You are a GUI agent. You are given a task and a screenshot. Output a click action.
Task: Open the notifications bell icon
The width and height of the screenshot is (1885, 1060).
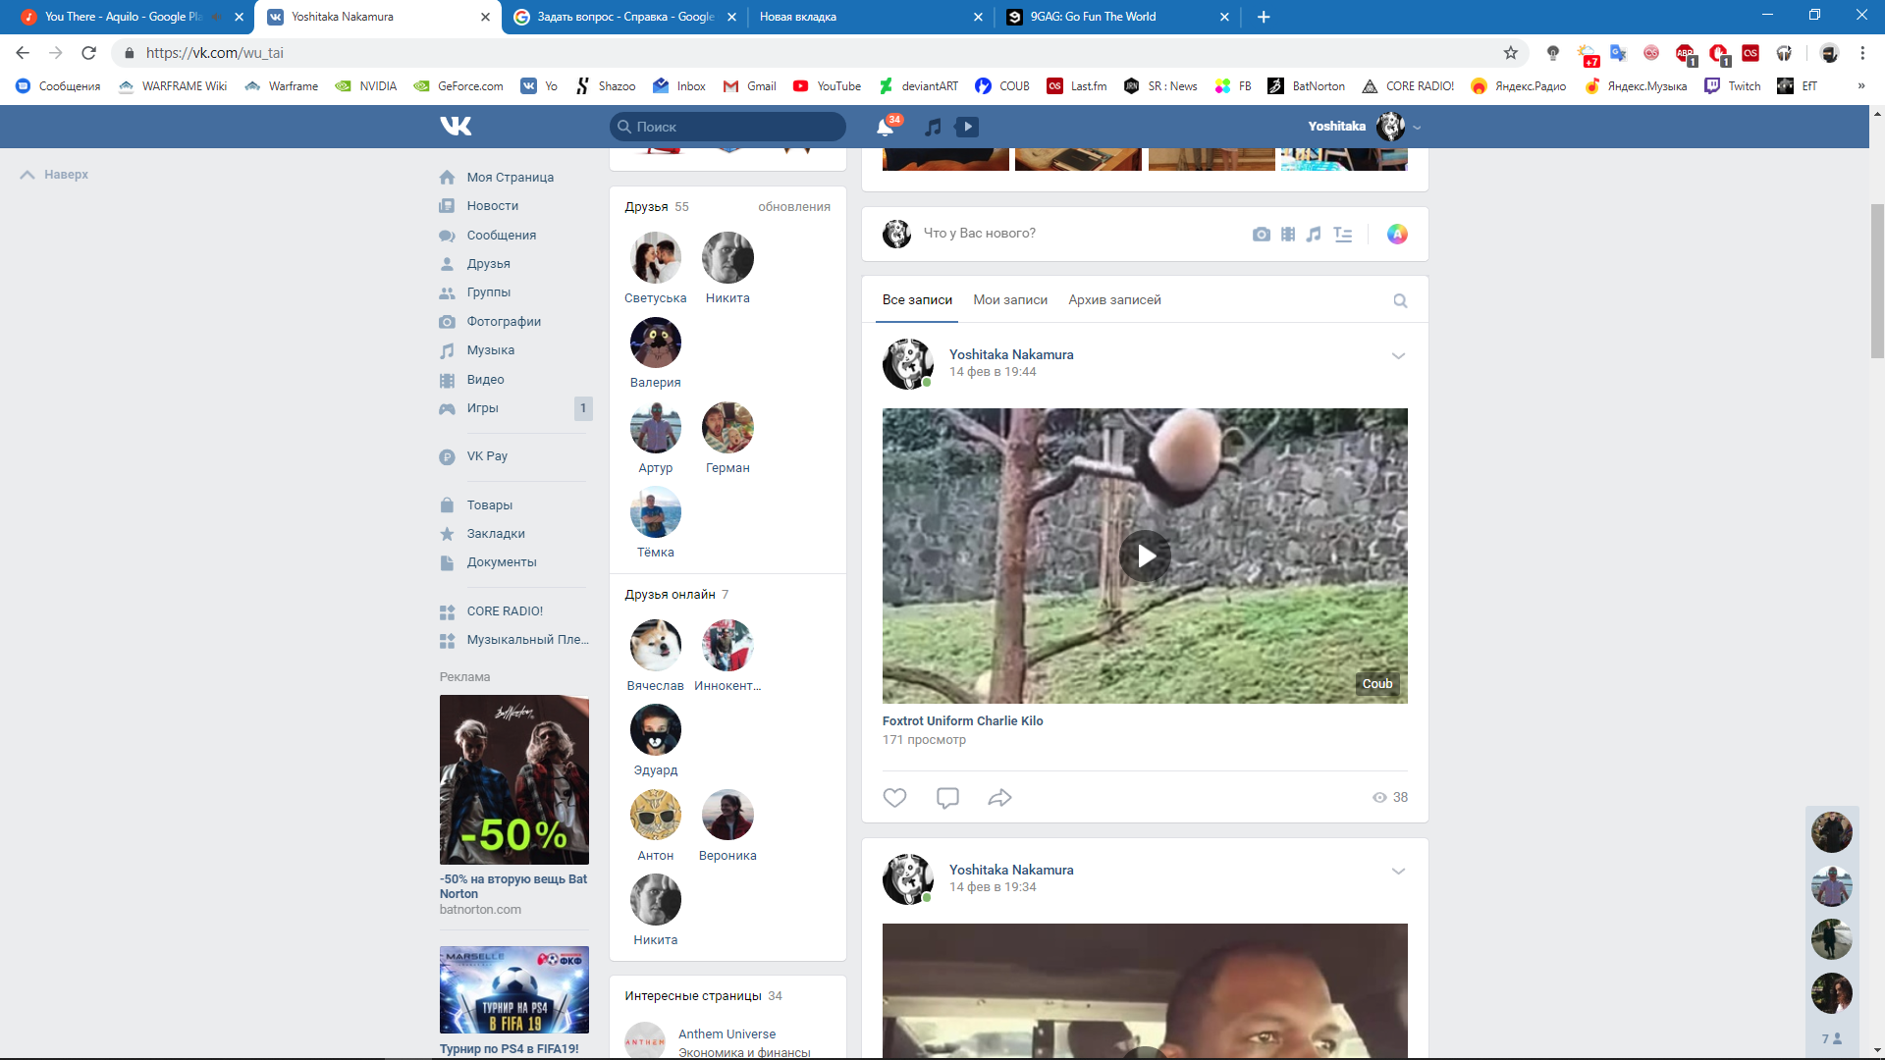(885, 127)
